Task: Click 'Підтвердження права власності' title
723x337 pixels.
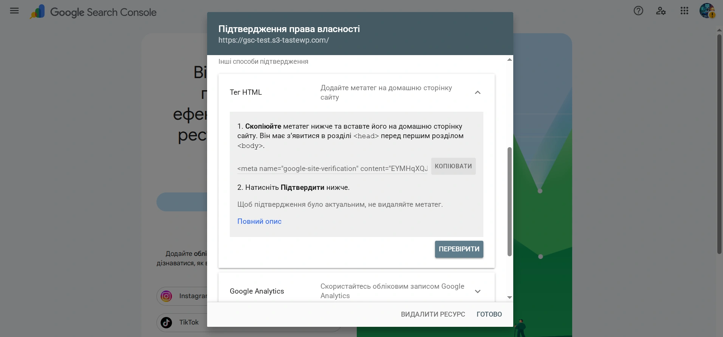Action: (x=289, y=29)
